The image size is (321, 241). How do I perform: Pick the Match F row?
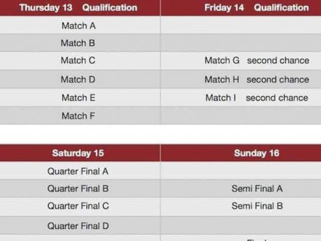(x=78, y=116)
